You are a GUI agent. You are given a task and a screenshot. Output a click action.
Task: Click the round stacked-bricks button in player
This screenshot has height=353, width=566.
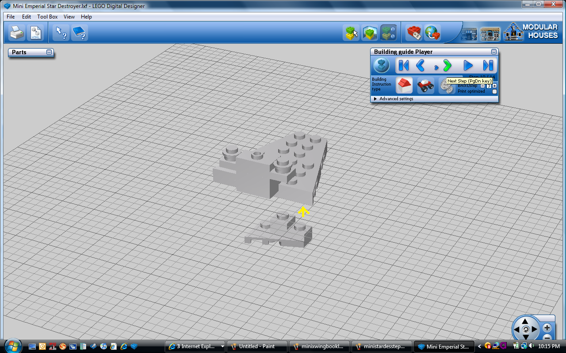coord(382,66)
